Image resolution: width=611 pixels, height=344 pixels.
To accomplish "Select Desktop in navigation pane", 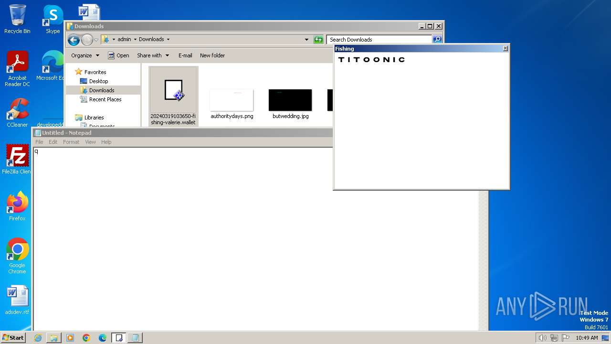I will (99, 81).
